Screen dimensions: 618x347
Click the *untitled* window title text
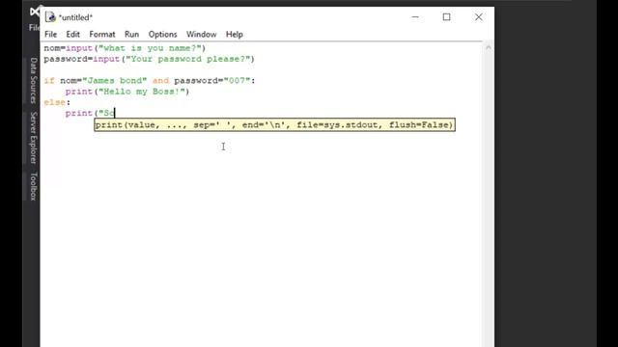click(75, 17)
